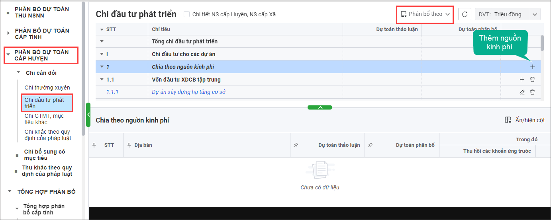551x220 pixels.
Task: Enable Chi tiết NS cấp Huyện, NS cấp Xã
Action: (186, 14)
